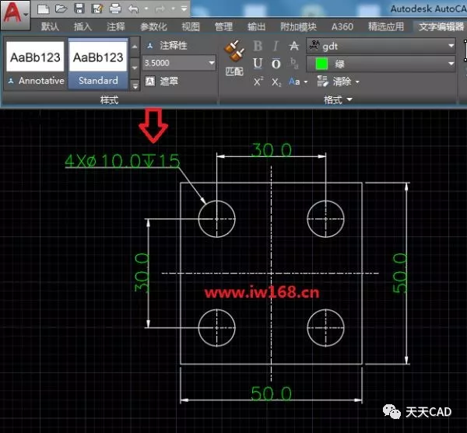Toggle Underline formatting
467x433 pixels.
pos(258,64)
